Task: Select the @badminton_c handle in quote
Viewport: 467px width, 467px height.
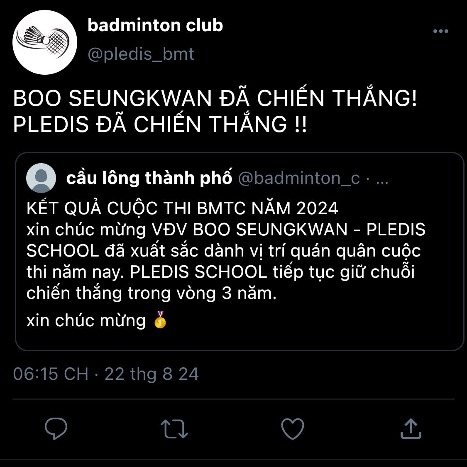Action: tap(299, 178)
